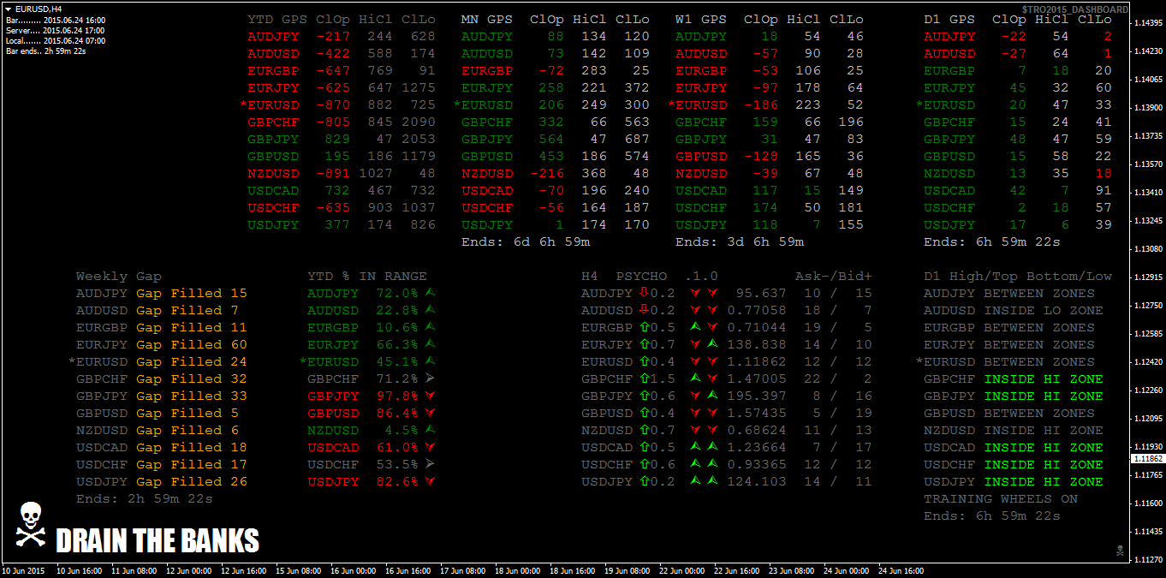This screenshot has height=578, width=1166.
Task: Click the red down arrow beside USDCAD 61.0%
Action: point(430,447)
